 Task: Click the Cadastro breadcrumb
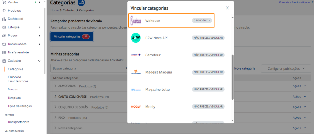click(69, 10)
